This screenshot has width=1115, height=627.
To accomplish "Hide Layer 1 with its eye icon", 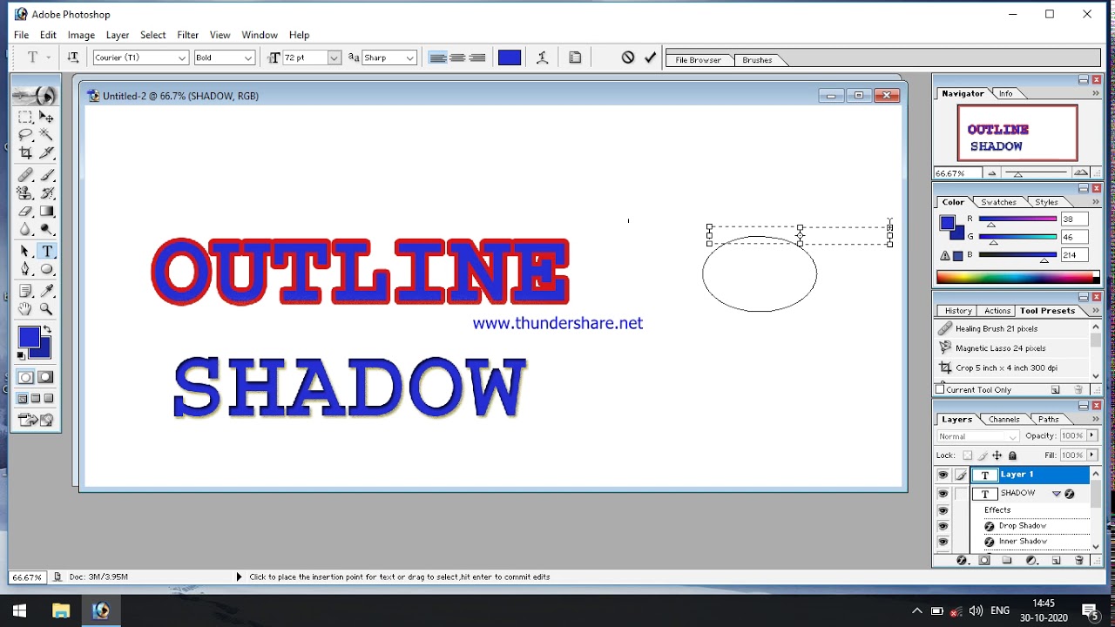I will [x=943, y=475].
